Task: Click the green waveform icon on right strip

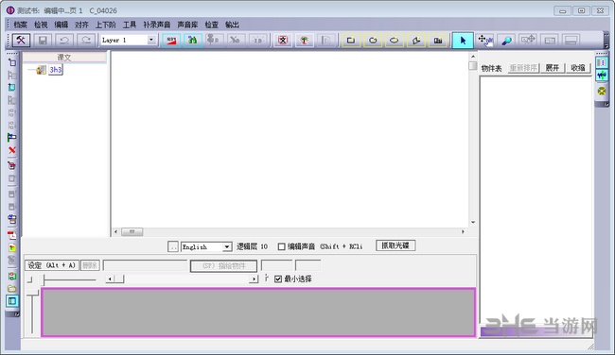Action: coord(602,76)
